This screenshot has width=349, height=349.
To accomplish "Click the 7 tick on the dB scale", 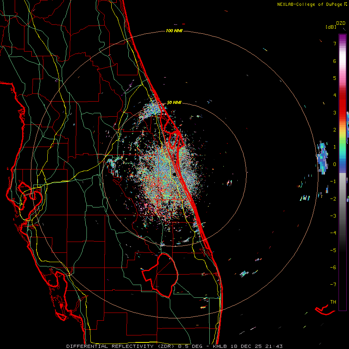I will [x=335, y=43].
